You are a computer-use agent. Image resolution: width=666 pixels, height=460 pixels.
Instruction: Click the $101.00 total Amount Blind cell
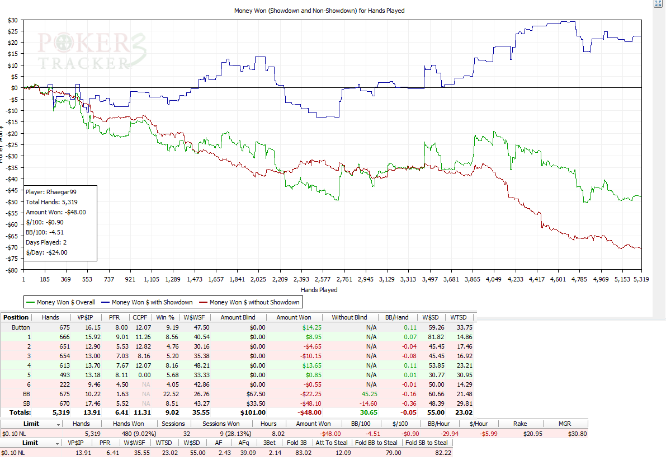coord(253,412)
